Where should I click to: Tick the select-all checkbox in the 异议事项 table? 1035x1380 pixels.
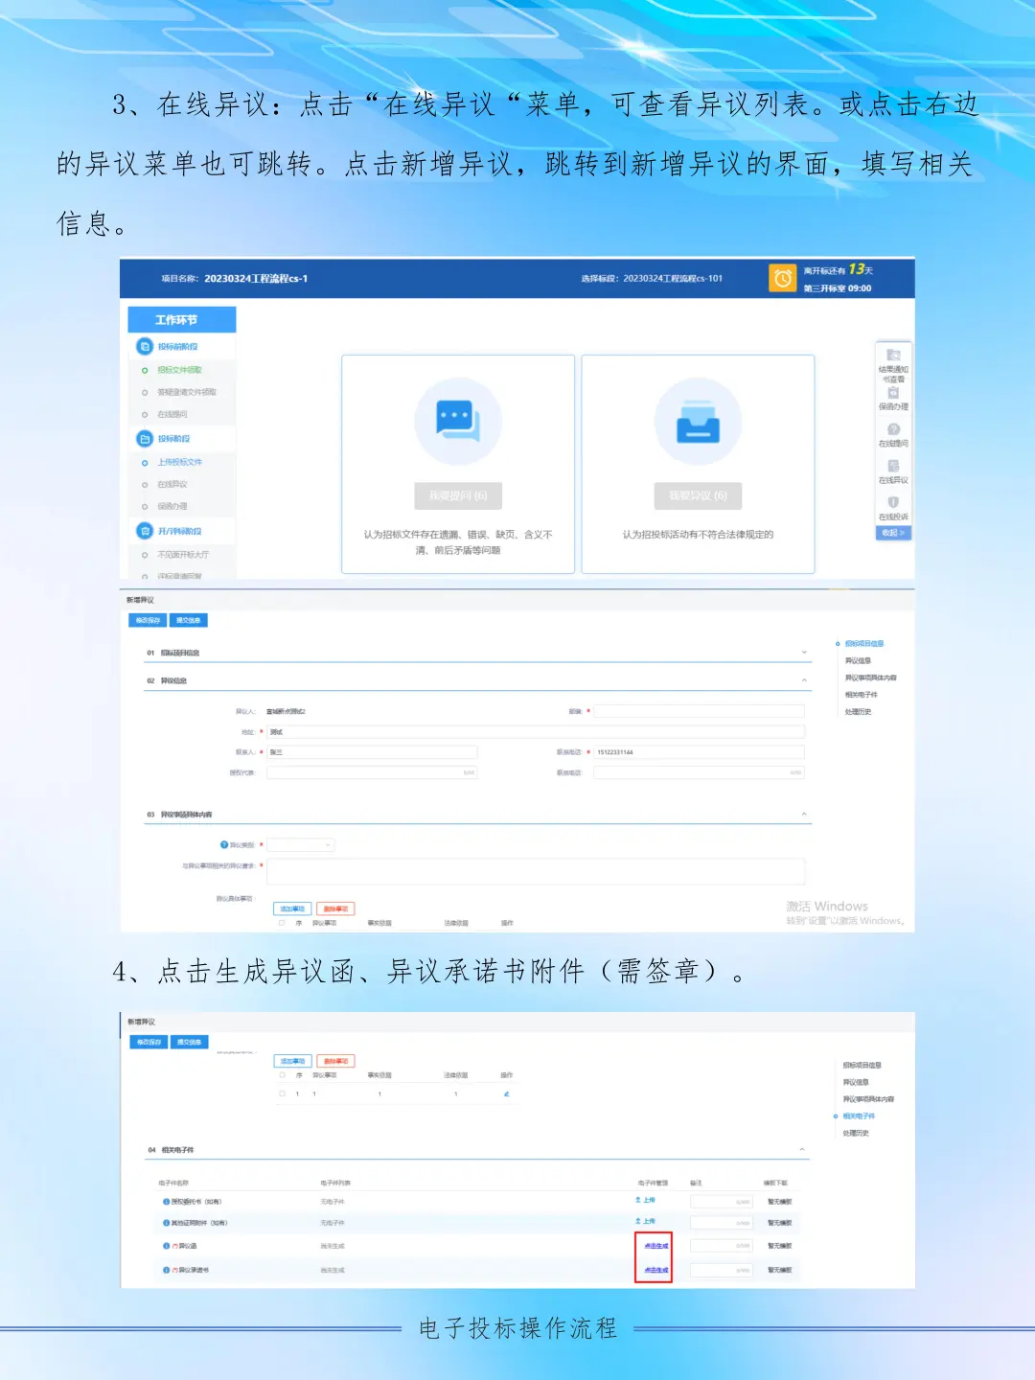click(x=281, y=1075)
